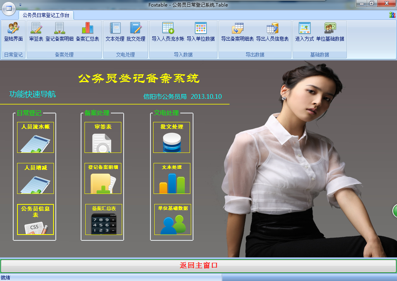Click the 信阳市公务员局 2013.10.10 text

183,96
